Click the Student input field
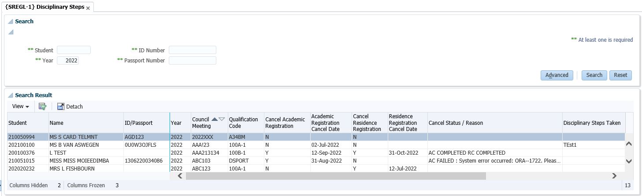Viewport: 642px width, 196px height. 74,50
